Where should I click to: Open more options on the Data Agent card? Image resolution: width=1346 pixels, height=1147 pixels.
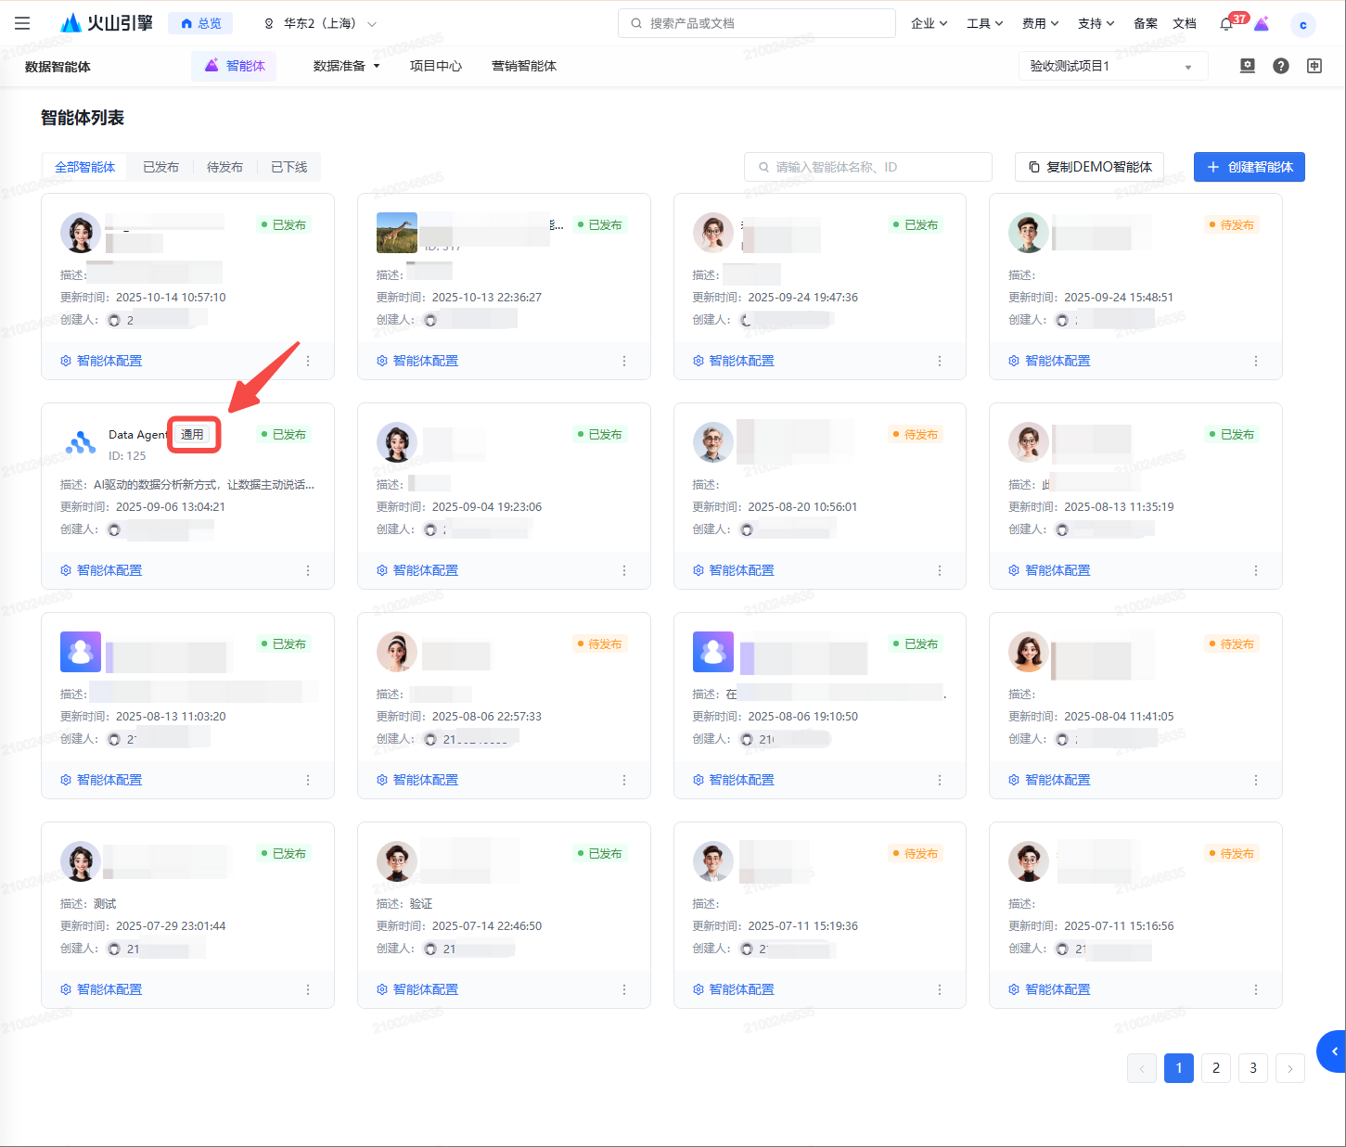click(x=308, y=570)
